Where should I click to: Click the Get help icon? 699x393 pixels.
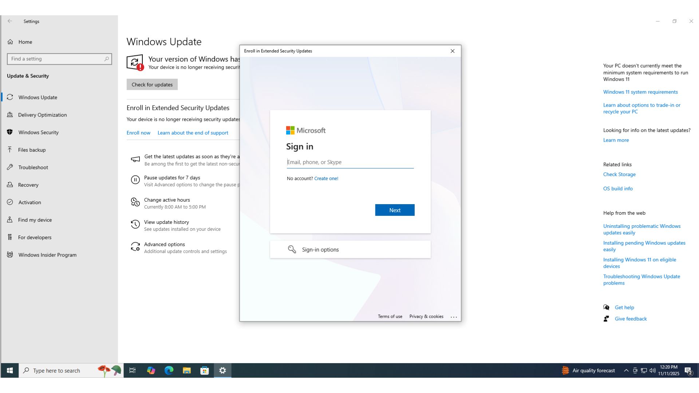[x=607, y=307]
